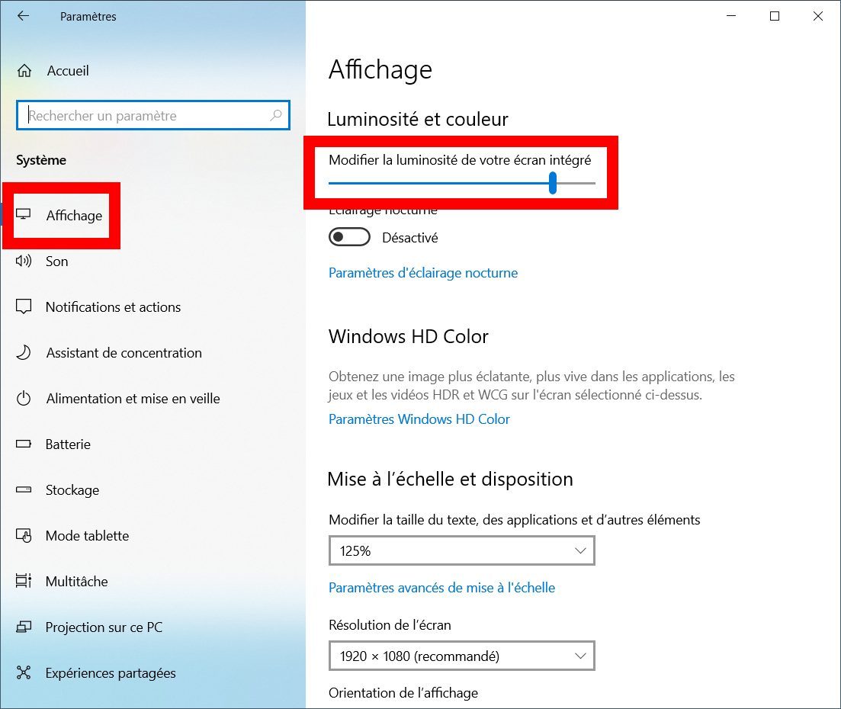The height and width of the screenshot is (709, 841).
Task: Click the brightness slider handle
Action: [x=553, y=183]
